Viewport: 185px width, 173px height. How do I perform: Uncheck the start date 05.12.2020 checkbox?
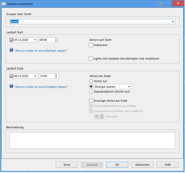point(11,40)
